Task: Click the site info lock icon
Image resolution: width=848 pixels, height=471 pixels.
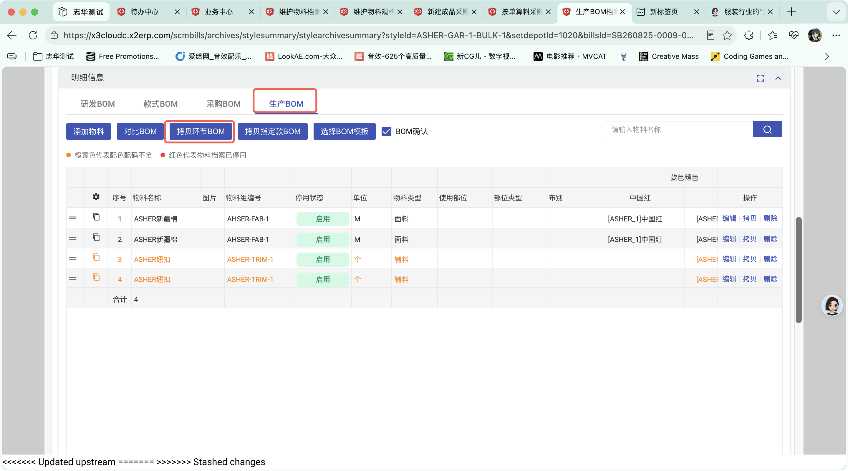Action: pos(54,35)
